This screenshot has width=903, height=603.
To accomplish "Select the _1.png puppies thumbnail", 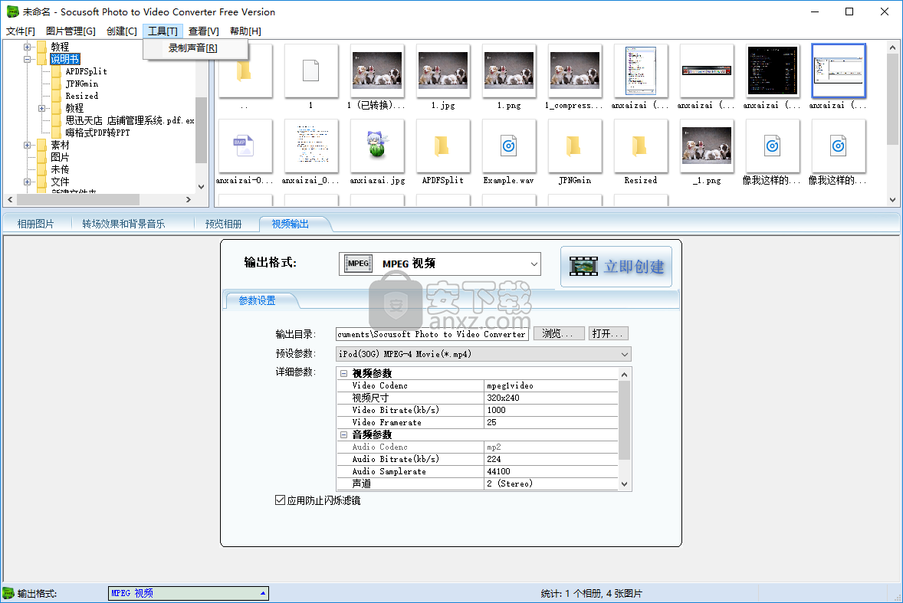I will click(x=707, y=146).
